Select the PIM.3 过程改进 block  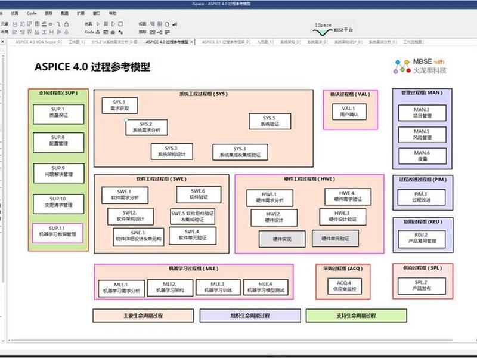tap(422, 197)
